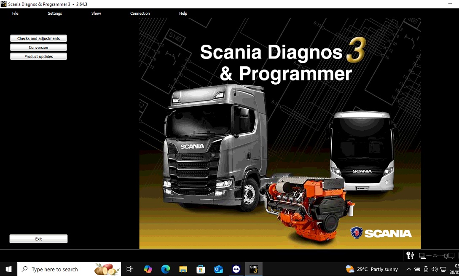
Task: Open the Windows Start menu
Action: pos(8,269)
